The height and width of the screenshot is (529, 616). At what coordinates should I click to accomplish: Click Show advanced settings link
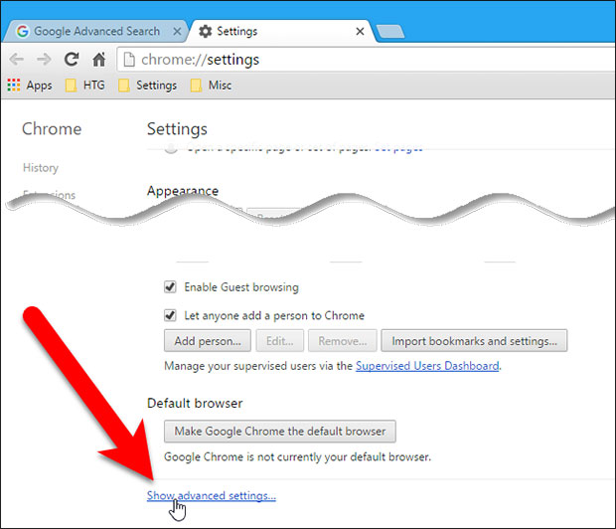click(x=212, y=495)
